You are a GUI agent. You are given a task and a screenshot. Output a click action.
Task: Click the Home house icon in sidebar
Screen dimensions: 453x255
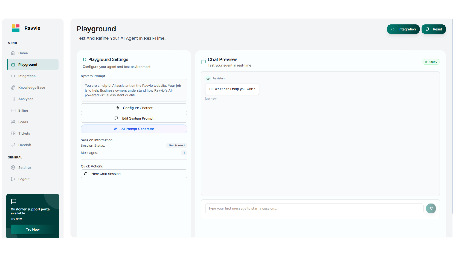[13, 53]
